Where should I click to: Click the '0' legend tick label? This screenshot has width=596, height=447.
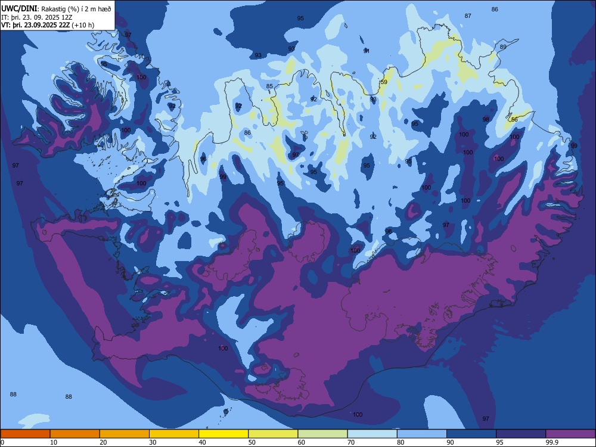tap(2, 442)
